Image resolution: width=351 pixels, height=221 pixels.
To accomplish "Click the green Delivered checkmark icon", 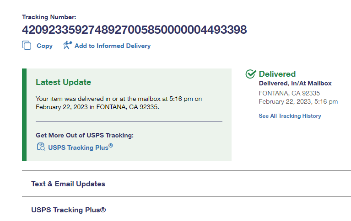I will click(x=250, y=74).
